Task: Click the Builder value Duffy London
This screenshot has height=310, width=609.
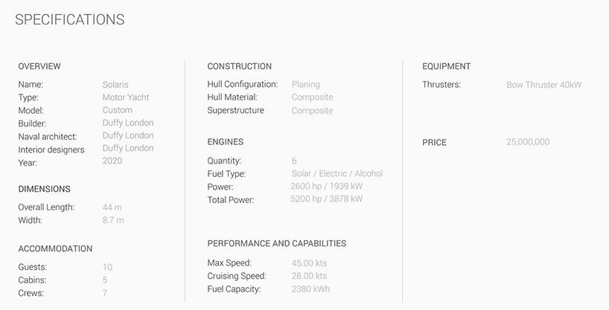Action: pyautogui.click(x=128, y=123)
